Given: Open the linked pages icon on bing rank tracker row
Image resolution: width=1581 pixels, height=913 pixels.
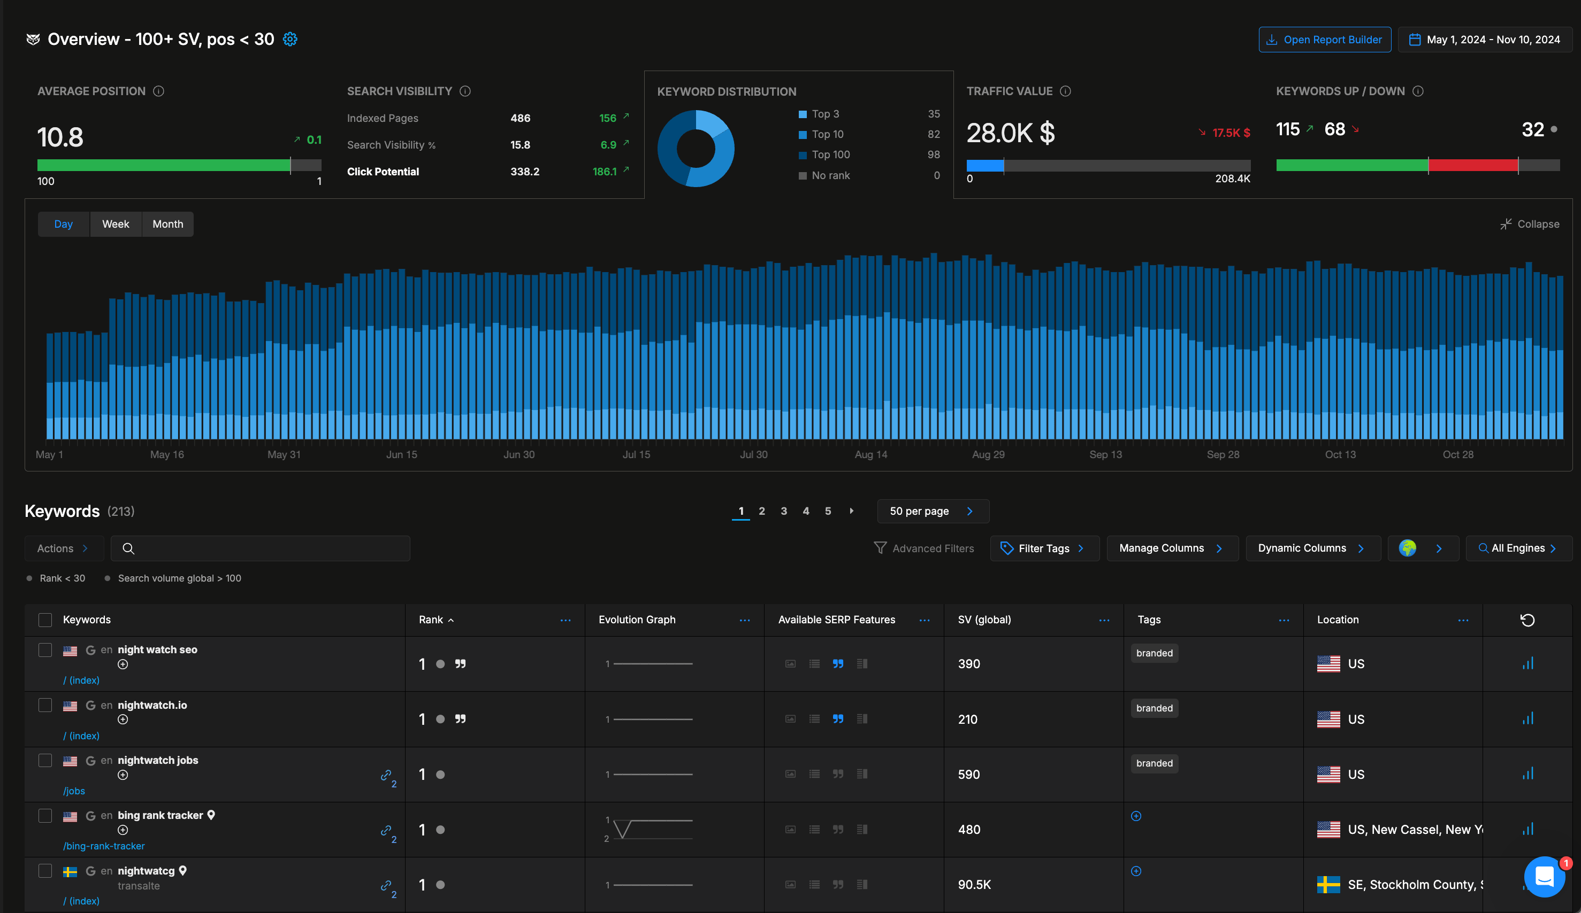Looking at the screenshot, I should (387, 830).
